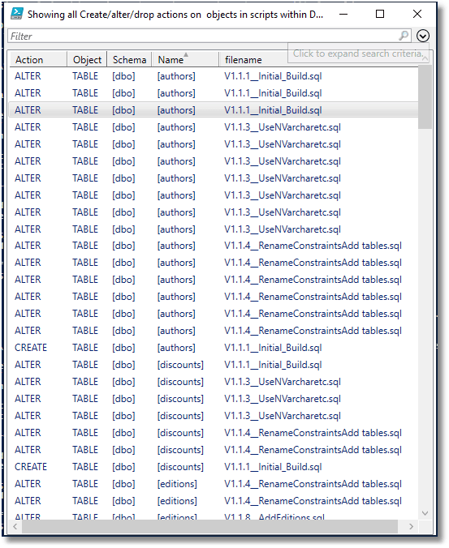Click [discounts] in the CREATE TABLE row
This screenshot has width=449, height=548.
180,467
